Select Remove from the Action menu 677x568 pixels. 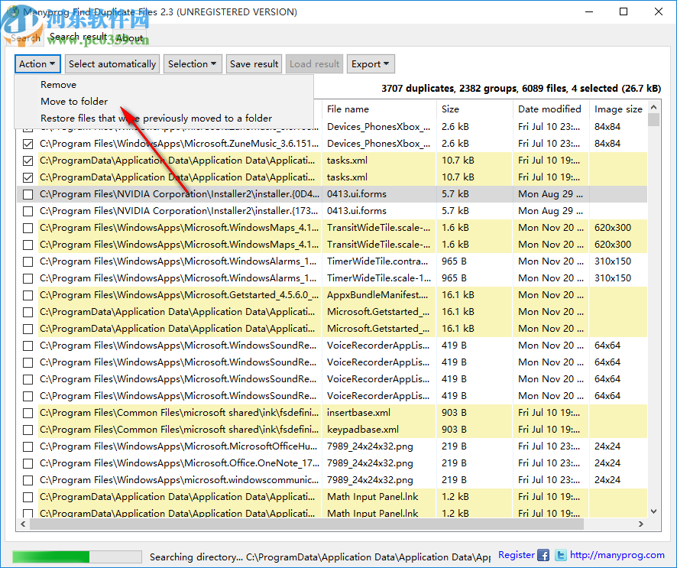click(59, 84)
